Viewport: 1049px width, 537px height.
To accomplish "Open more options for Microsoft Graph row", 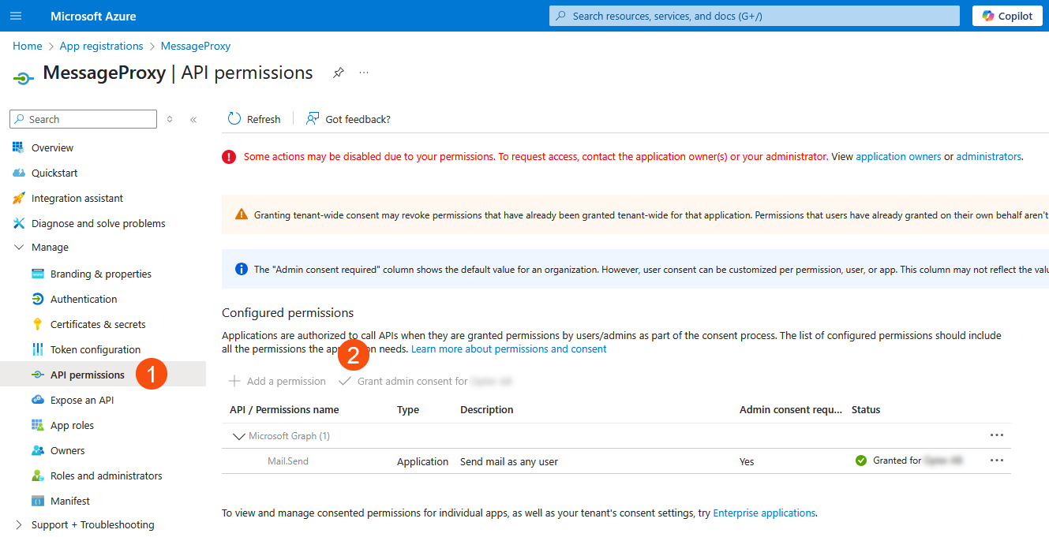I will pyautogui.click(x=997, y=435).
